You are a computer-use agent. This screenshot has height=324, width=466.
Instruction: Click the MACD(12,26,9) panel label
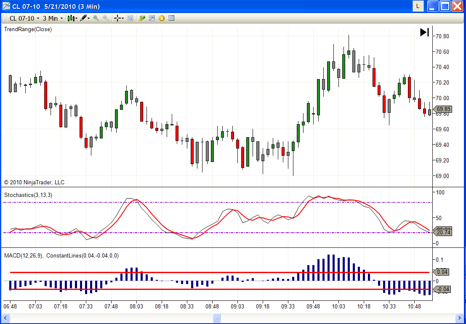click(x=24, y=256)
